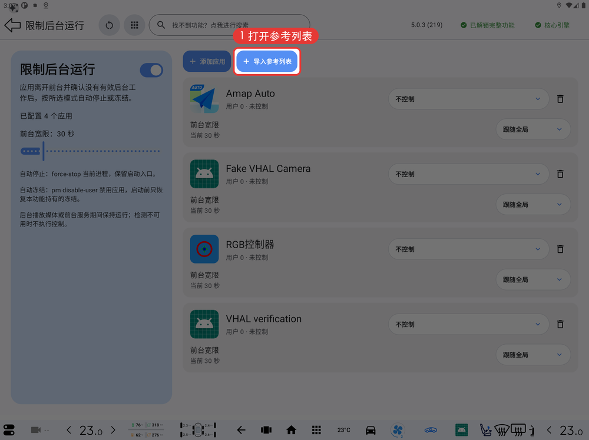The width and height of the screenshot is (589, 440).
Task: Tap the home icon in the bottom bar
Action: click(291, 430)
